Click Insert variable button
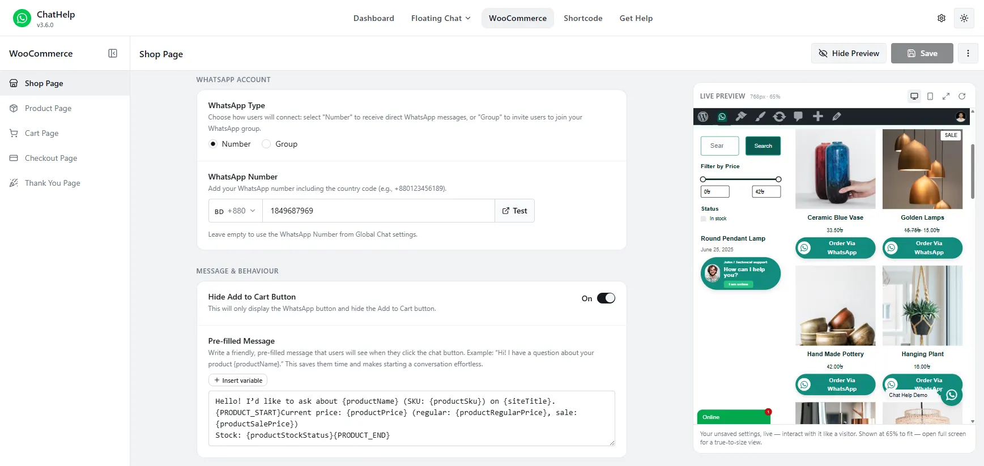 point(238,381)
